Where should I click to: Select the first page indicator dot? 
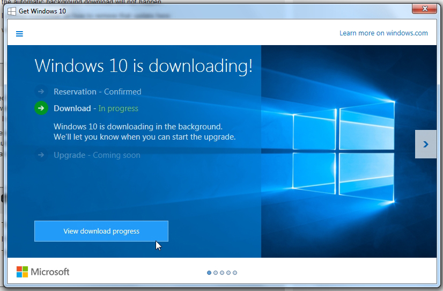tap(209, 273)
